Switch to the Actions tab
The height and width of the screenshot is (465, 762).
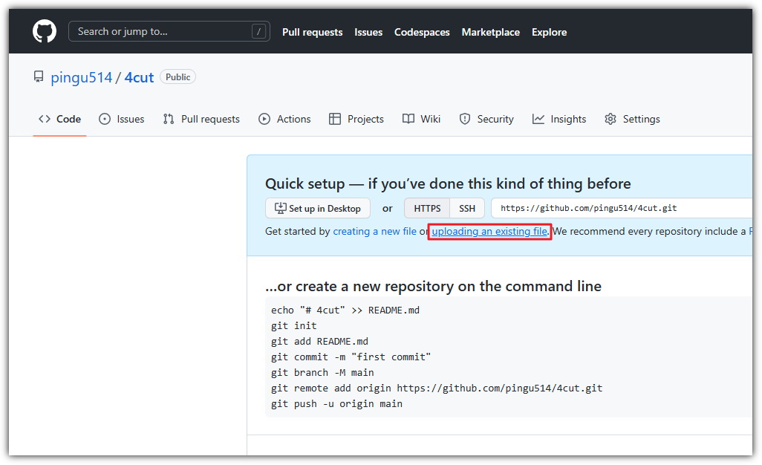coord(284,119)
